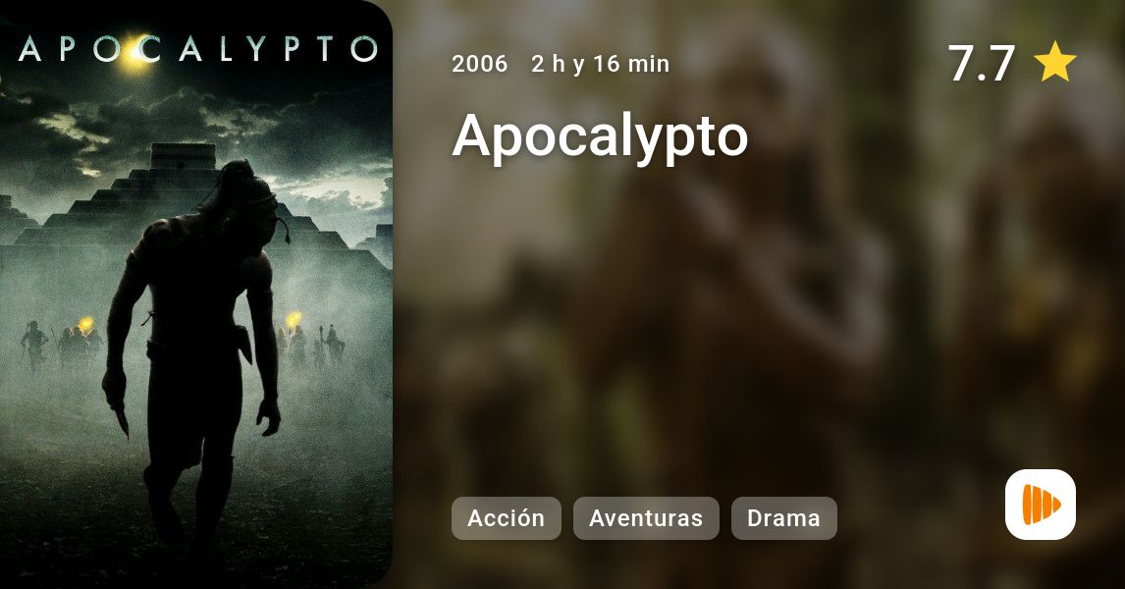This screenshot has height=589, width=1125.
Task: Click the large Apocalypto title heading
Action: pyautogui.click(x=600, y=134)
